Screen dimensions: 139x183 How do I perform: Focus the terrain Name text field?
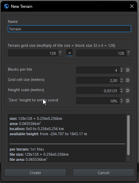point(69,29)
